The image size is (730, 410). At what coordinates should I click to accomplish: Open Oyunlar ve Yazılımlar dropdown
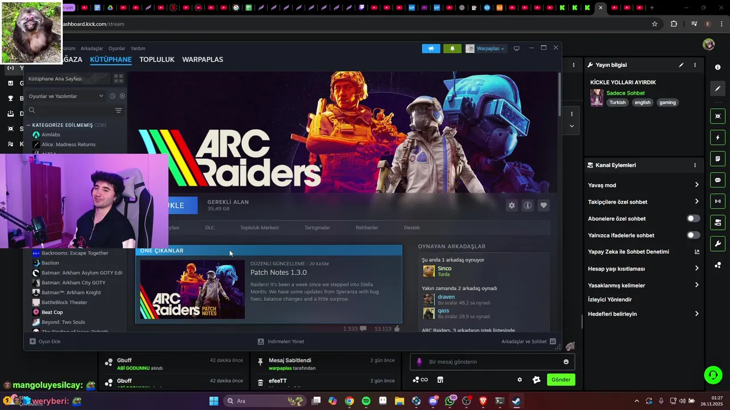pyautogui.click(x=66, y=96)
